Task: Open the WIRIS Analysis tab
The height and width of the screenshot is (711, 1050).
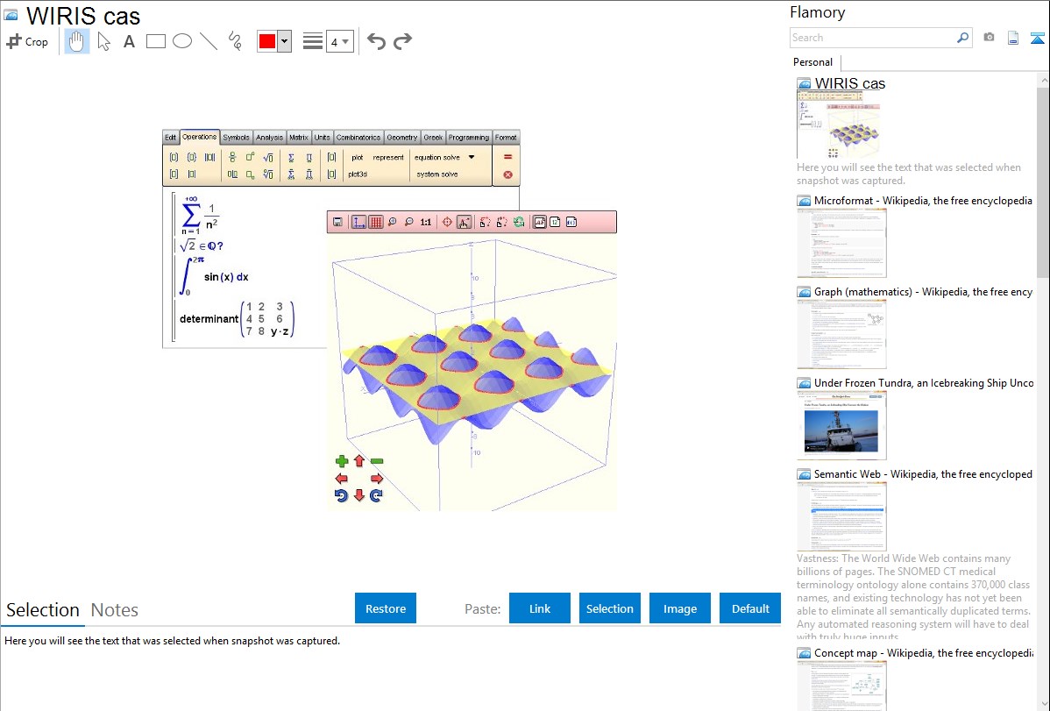Action: click(x=269, y=138)
